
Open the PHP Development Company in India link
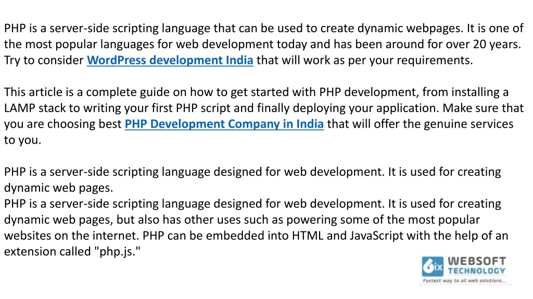[224, 124]
